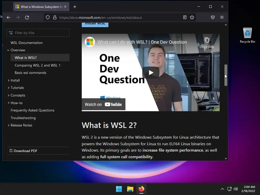The image size is (260, 195).
Task: Click the Install WSL button
Action: pos(95,25)
